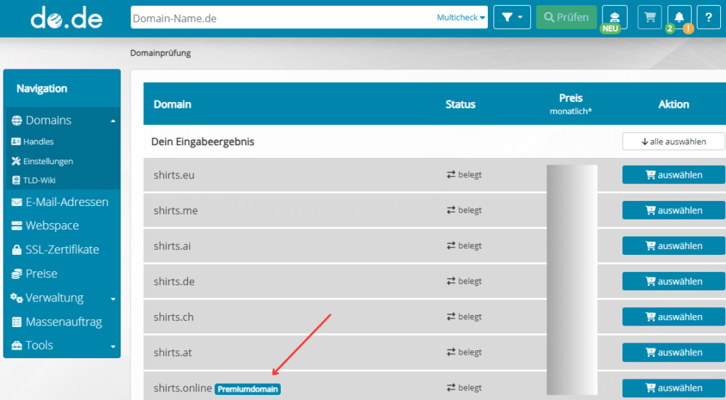Open the Multicheck dropdown
Viewport: 726px width, 400px height.
click(x=461, y=18)
